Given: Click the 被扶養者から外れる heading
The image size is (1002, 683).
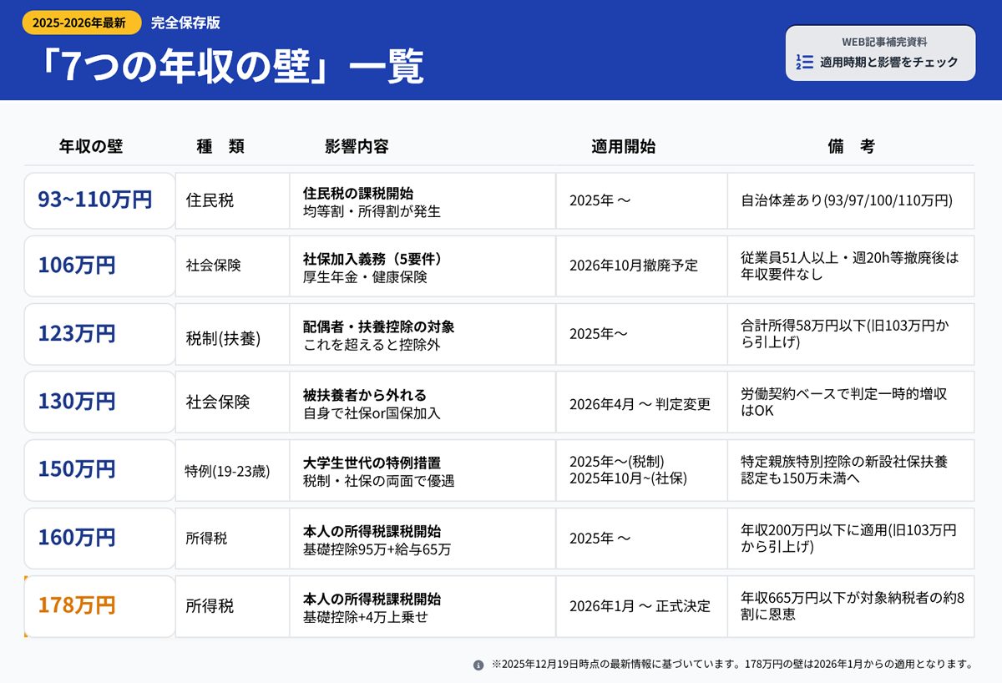Looking at the screenshot, I should pyautogui.click(x=364, y=394).
